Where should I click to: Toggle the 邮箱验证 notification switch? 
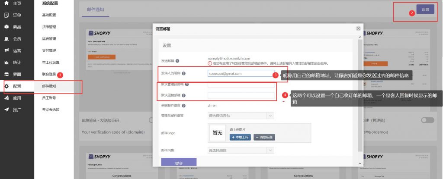coord(152,120)
